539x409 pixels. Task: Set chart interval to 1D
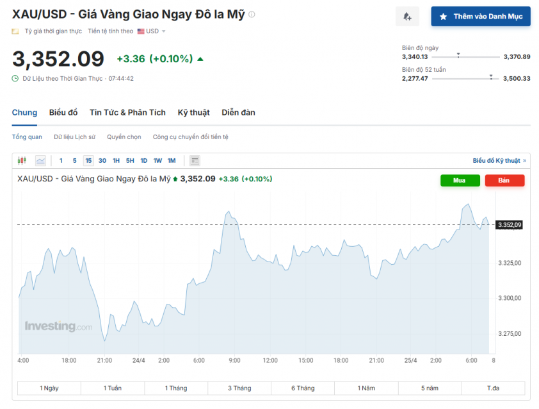click(x=143, y=161)
